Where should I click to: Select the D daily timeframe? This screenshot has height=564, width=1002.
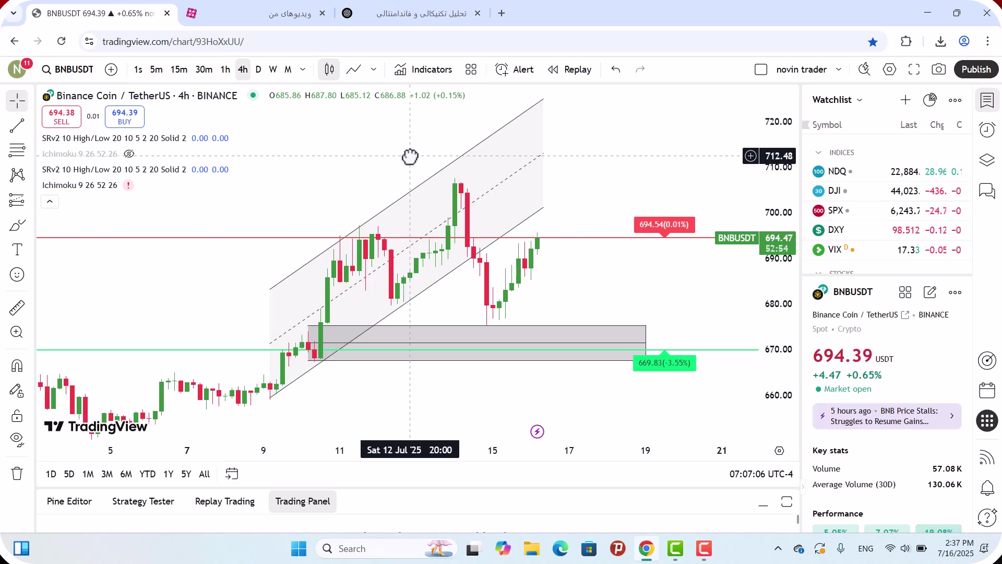click(x=258, y=69)
